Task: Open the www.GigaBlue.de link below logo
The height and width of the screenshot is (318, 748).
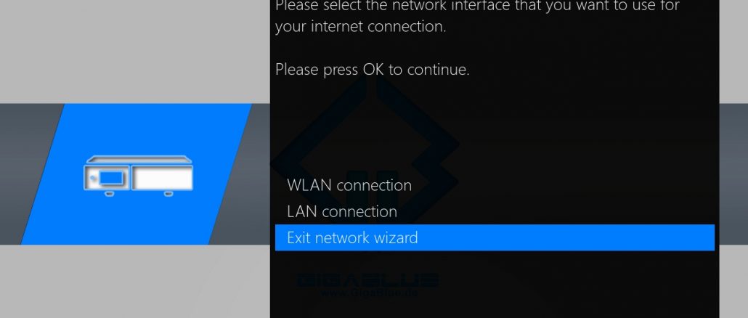Action: (368, 293)
